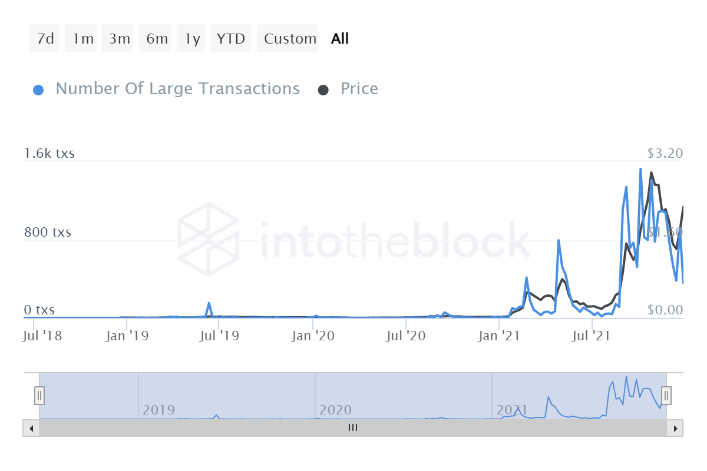Open the Custom range option
Image resolution: width=707 pixels, height=471 pixels.
(x=290, y=39)
